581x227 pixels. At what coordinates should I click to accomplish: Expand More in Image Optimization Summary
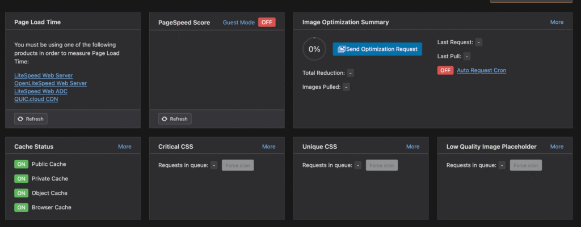pos(557,22)
